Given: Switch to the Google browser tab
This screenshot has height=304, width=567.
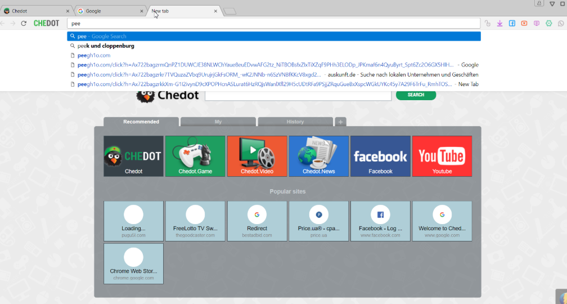Looking at the screenshot, I should [x=110, y=11].
